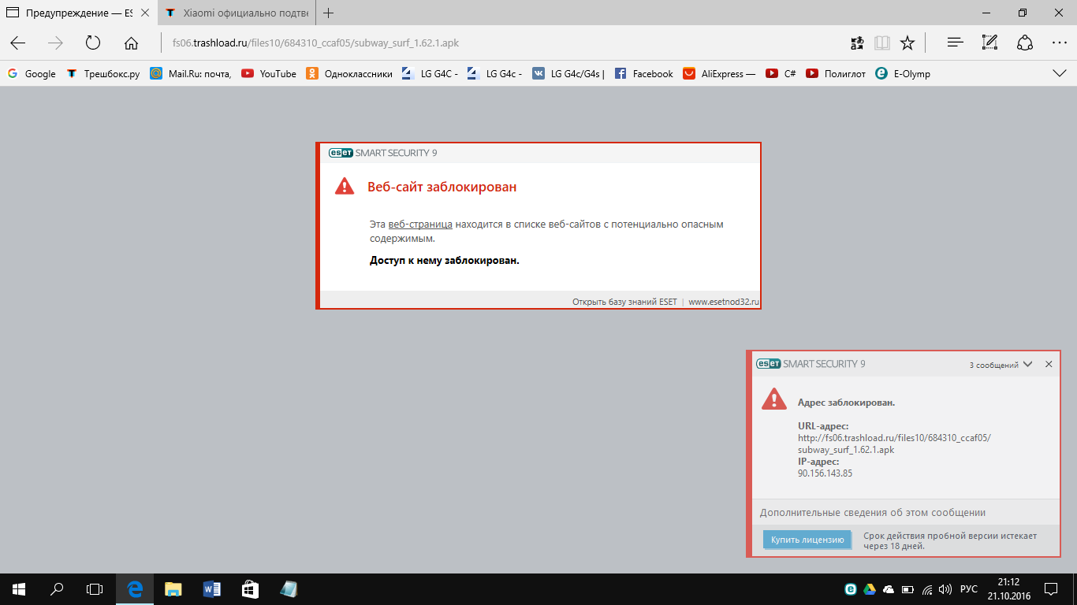Click the blocked URL text in notification
1077x605 pixels.
tap(894, 444)
